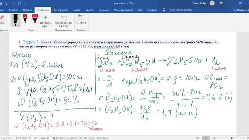The height and width of the screenshot is (140, 249).
Task: Click the new document icon in title bar
Action: pyautogui.click(x=19, y=3)
